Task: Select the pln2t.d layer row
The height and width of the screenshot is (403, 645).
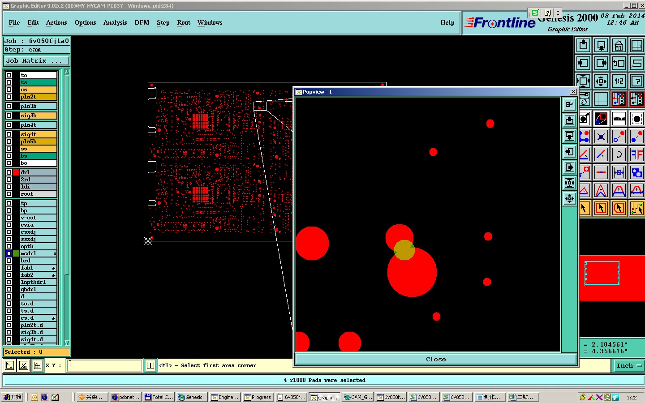Action: click(x=39, y=325)
